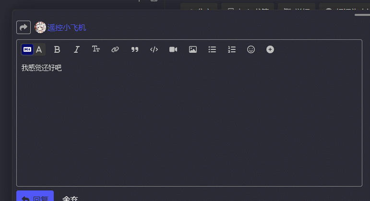Insert a hyperlink with the link icon

coord(115,49)
